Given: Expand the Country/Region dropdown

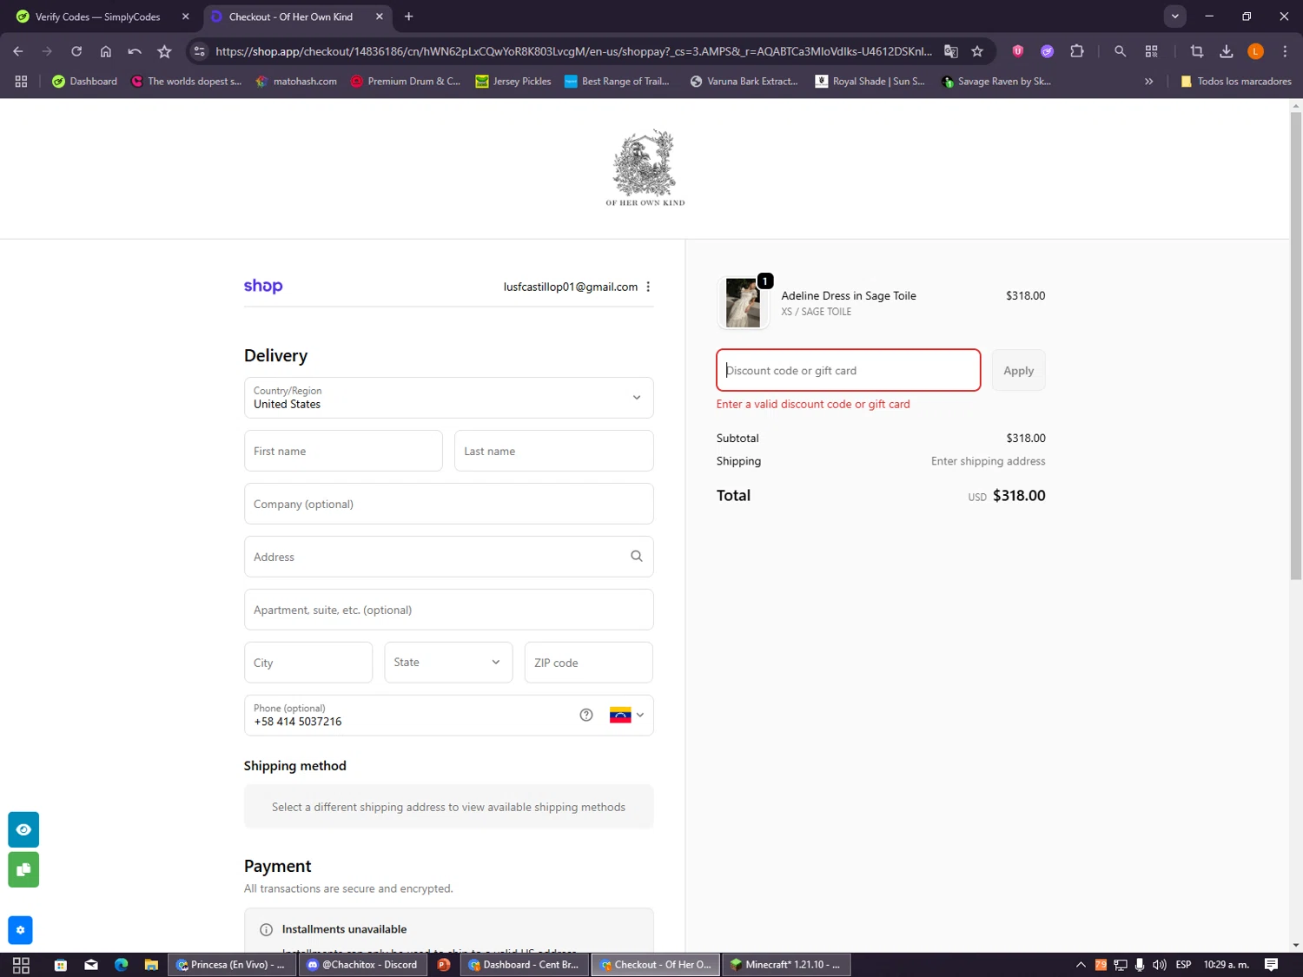Looking at the screenshot, I should tap(448, 398).
